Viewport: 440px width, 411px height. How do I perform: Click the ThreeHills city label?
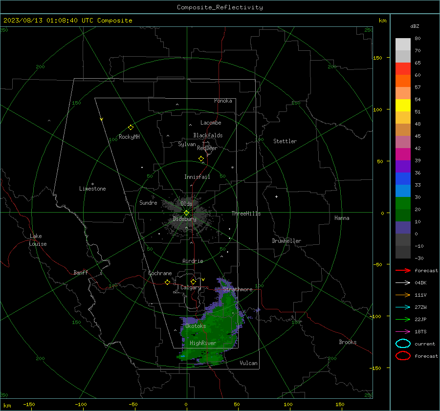coord(246,214)
